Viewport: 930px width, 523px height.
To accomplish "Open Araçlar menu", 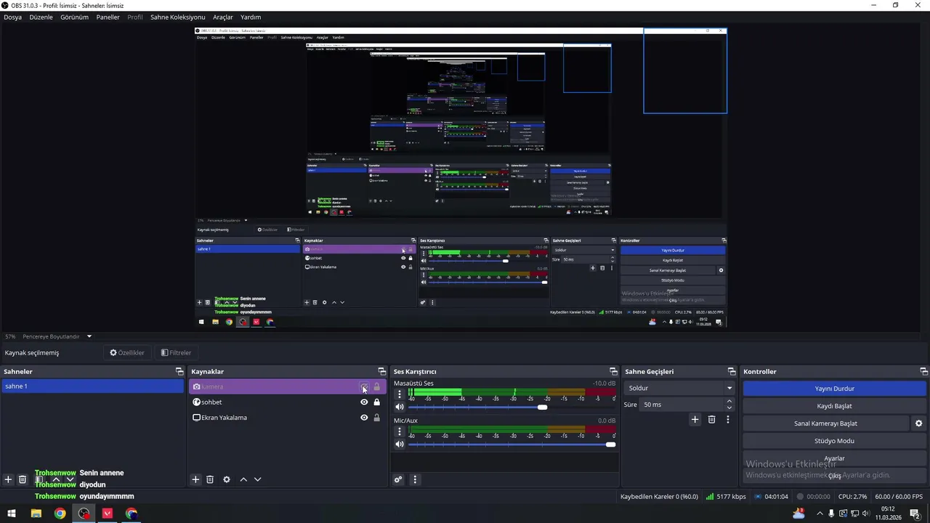I will (x=222, y=17).
